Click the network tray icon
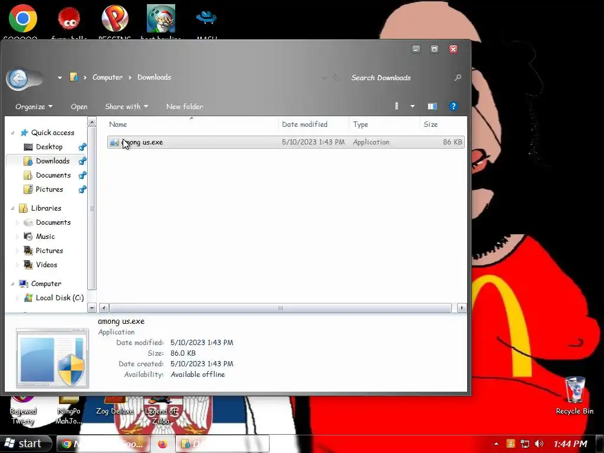 tap(524, 444)
